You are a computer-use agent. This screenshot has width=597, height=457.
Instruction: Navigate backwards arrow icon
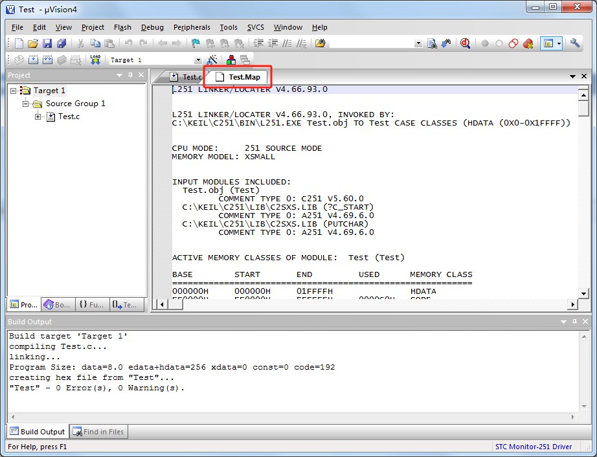(162, 43)
